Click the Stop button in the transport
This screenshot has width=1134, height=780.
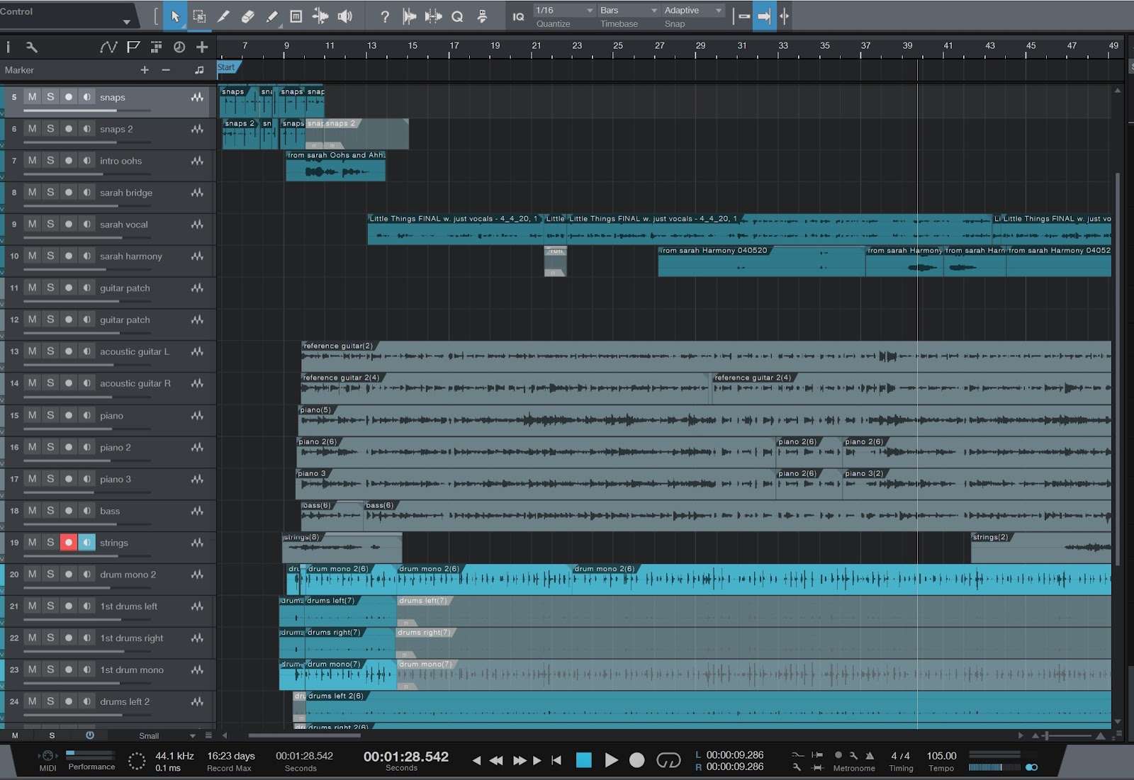click(583, 760)
